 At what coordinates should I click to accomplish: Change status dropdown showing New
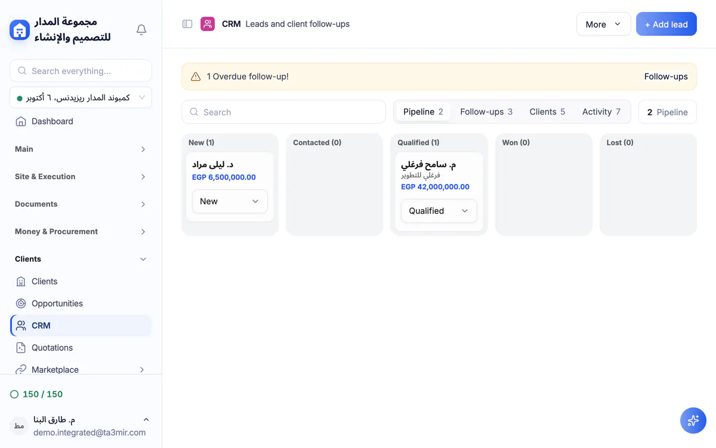point(230,201)
